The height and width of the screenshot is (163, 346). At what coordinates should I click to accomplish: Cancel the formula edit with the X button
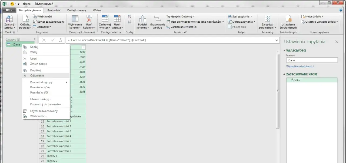(x=44, y=40)
